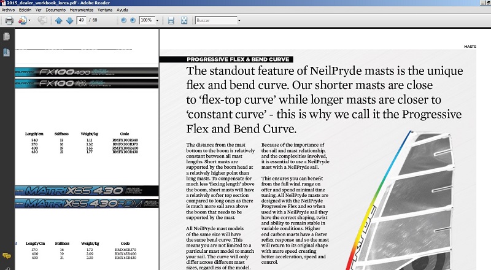The width and height of the screenshot is (491, 270).
Task: Go to previous page with up arrow
Action: tap(58, 20)
